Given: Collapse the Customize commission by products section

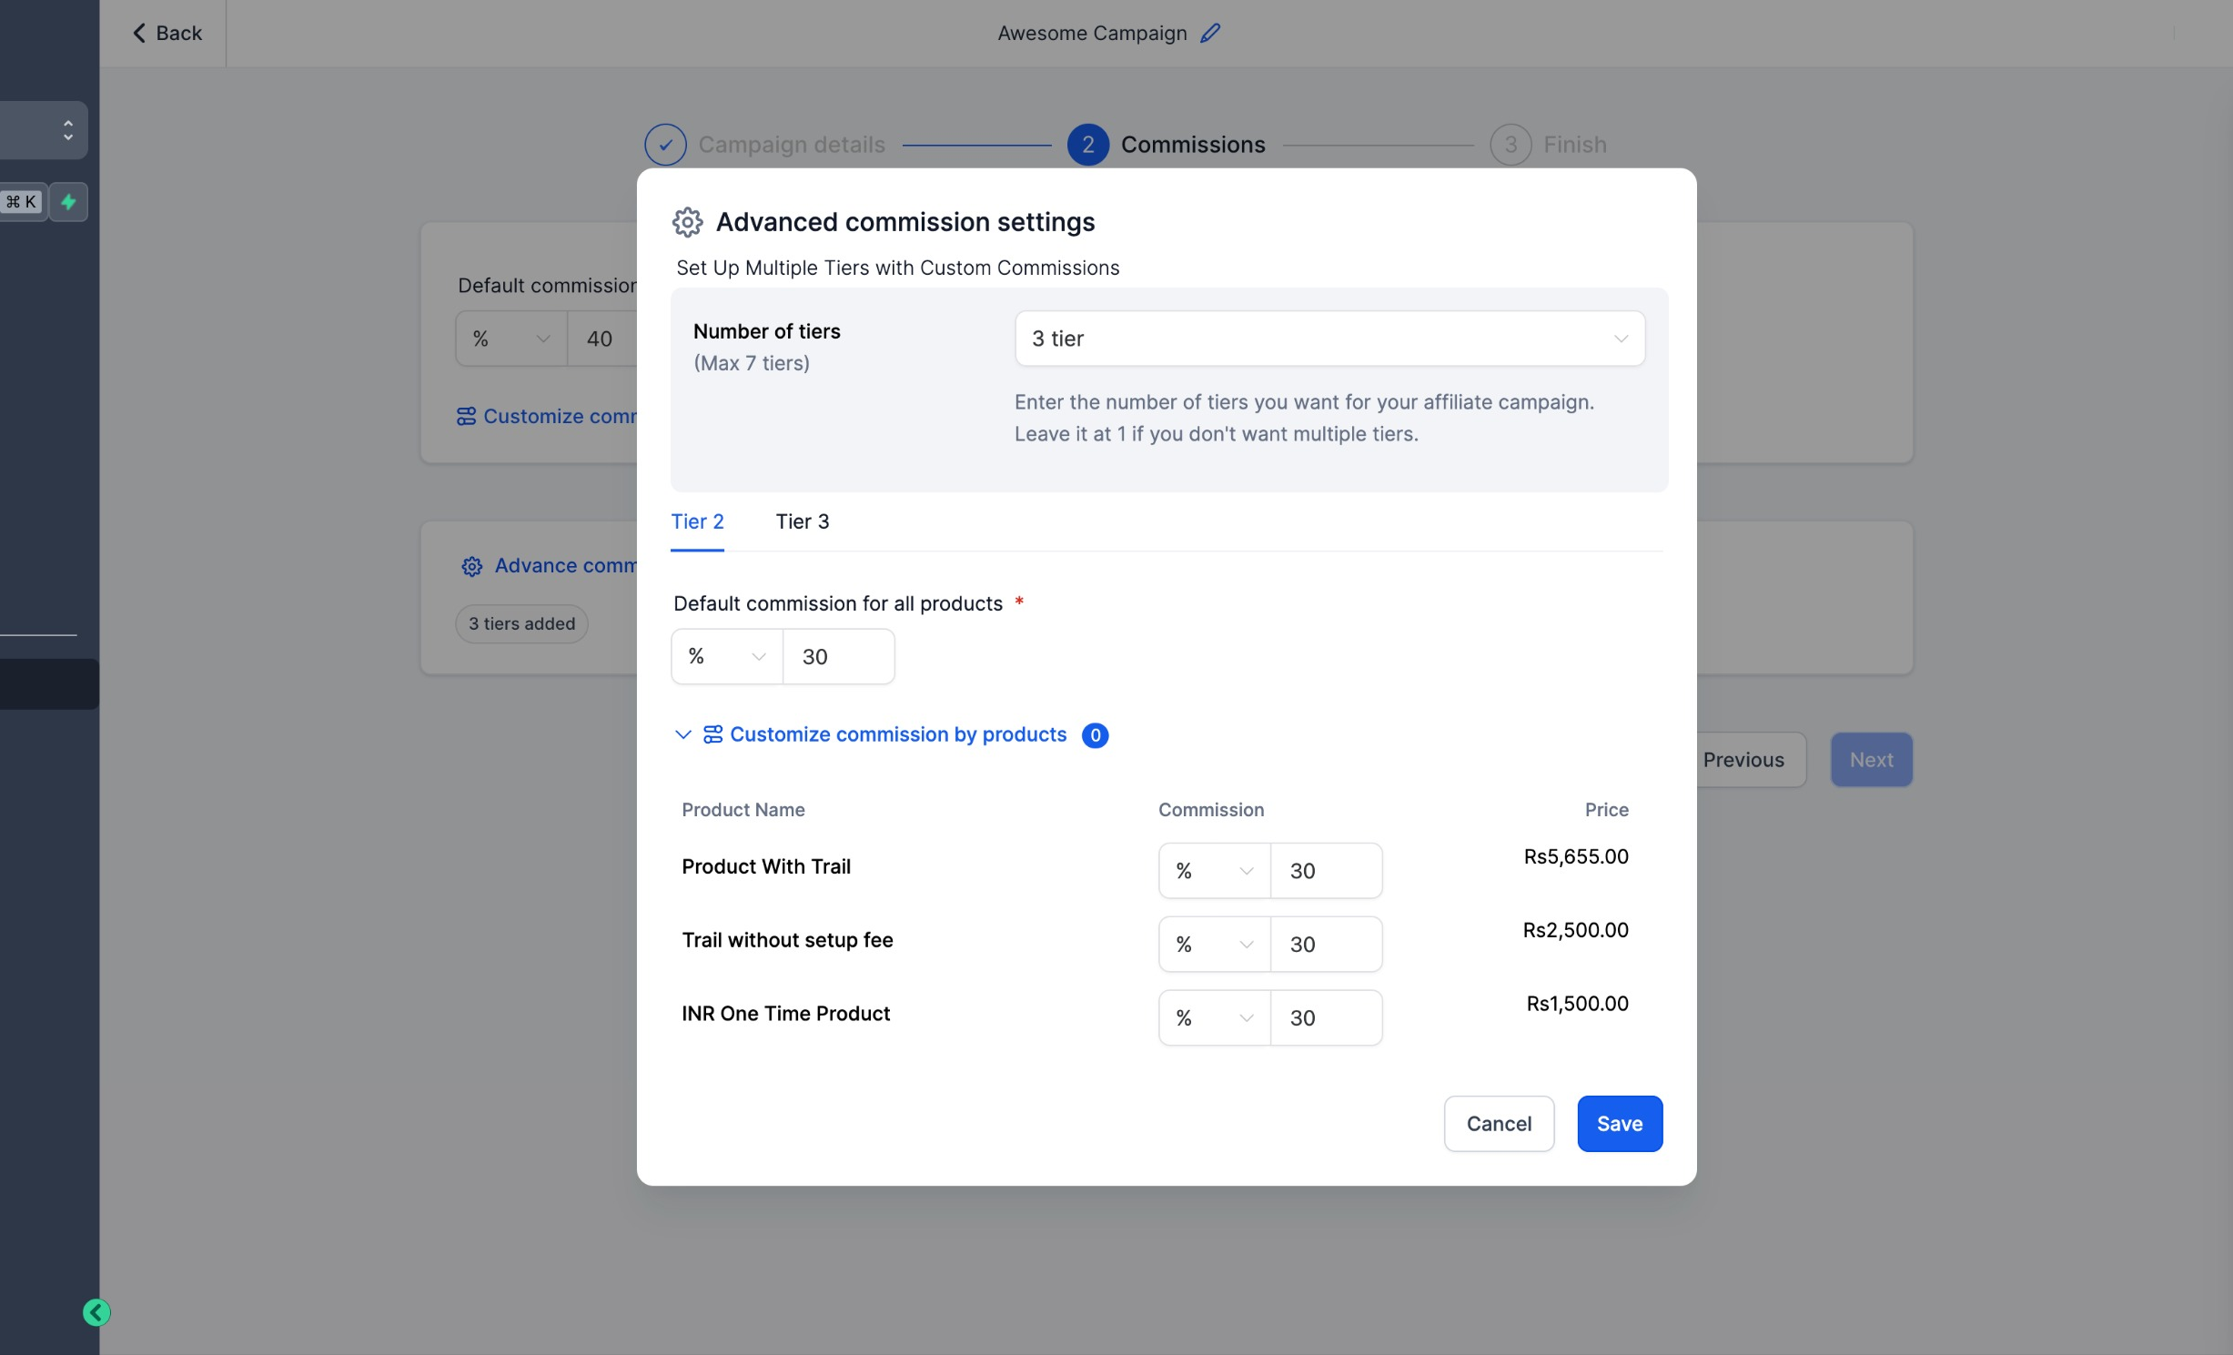Looking at the screenshot, I should click(x=682, y=734).
